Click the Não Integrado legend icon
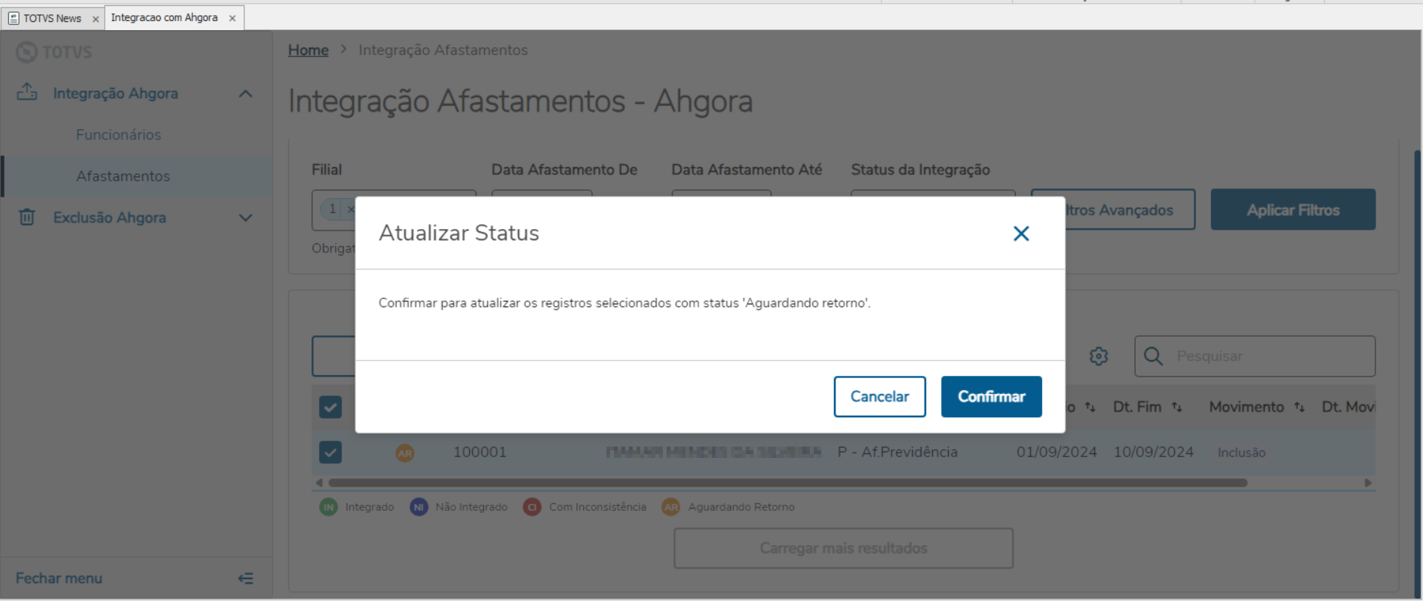 419,507
